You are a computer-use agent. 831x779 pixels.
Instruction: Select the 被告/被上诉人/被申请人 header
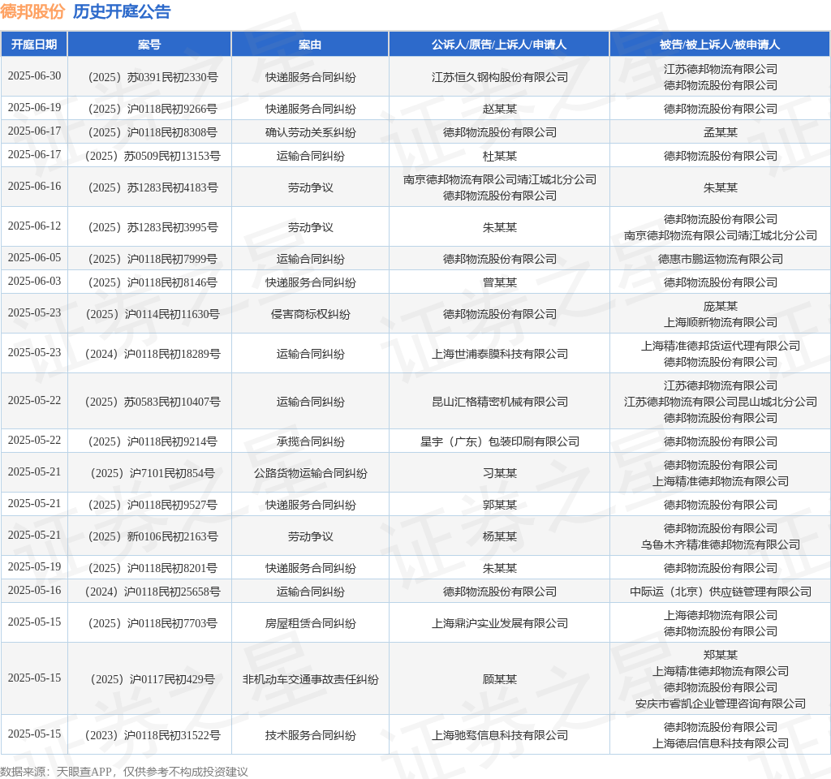point(720,45)
